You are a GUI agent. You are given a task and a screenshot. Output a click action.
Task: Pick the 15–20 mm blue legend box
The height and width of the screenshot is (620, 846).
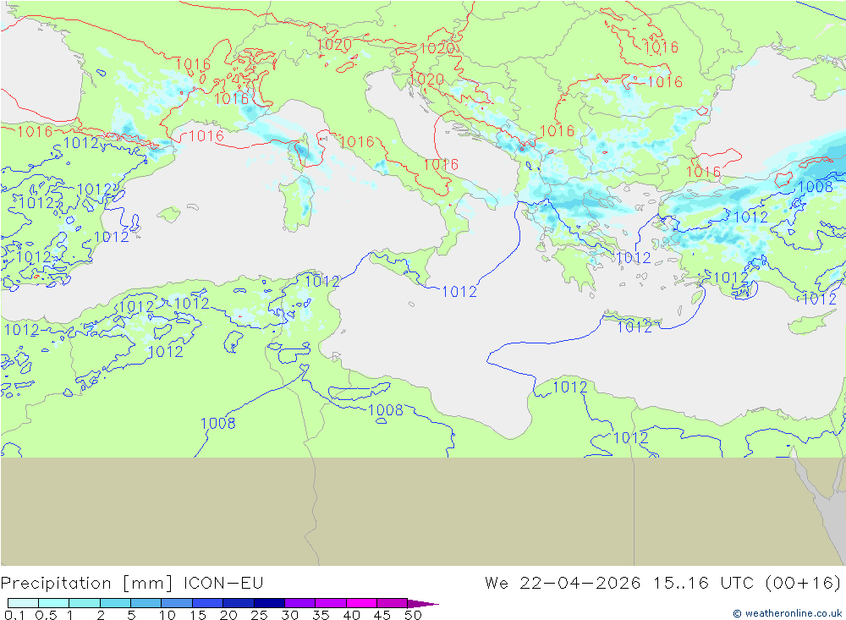pyautogui.click(x=208, y=603)
